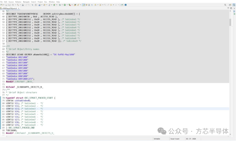Click the '#endif //#ifdef _OBJD_' line 72

tap(19, 82)
